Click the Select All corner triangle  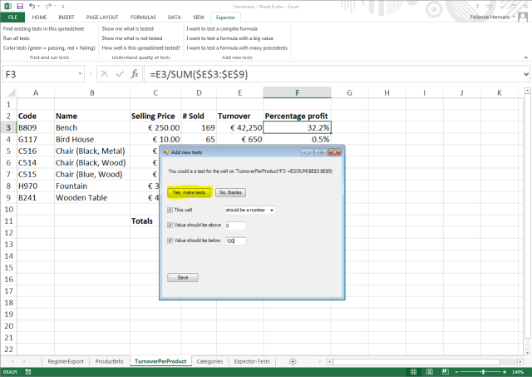tap(11, 92)
